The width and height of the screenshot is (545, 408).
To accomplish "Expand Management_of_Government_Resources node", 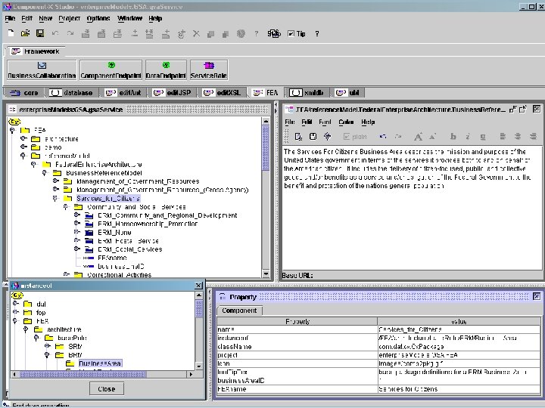I will 55,181.
